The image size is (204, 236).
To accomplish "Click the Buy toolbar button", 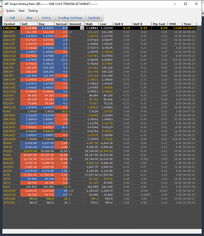I will (29, 18).
